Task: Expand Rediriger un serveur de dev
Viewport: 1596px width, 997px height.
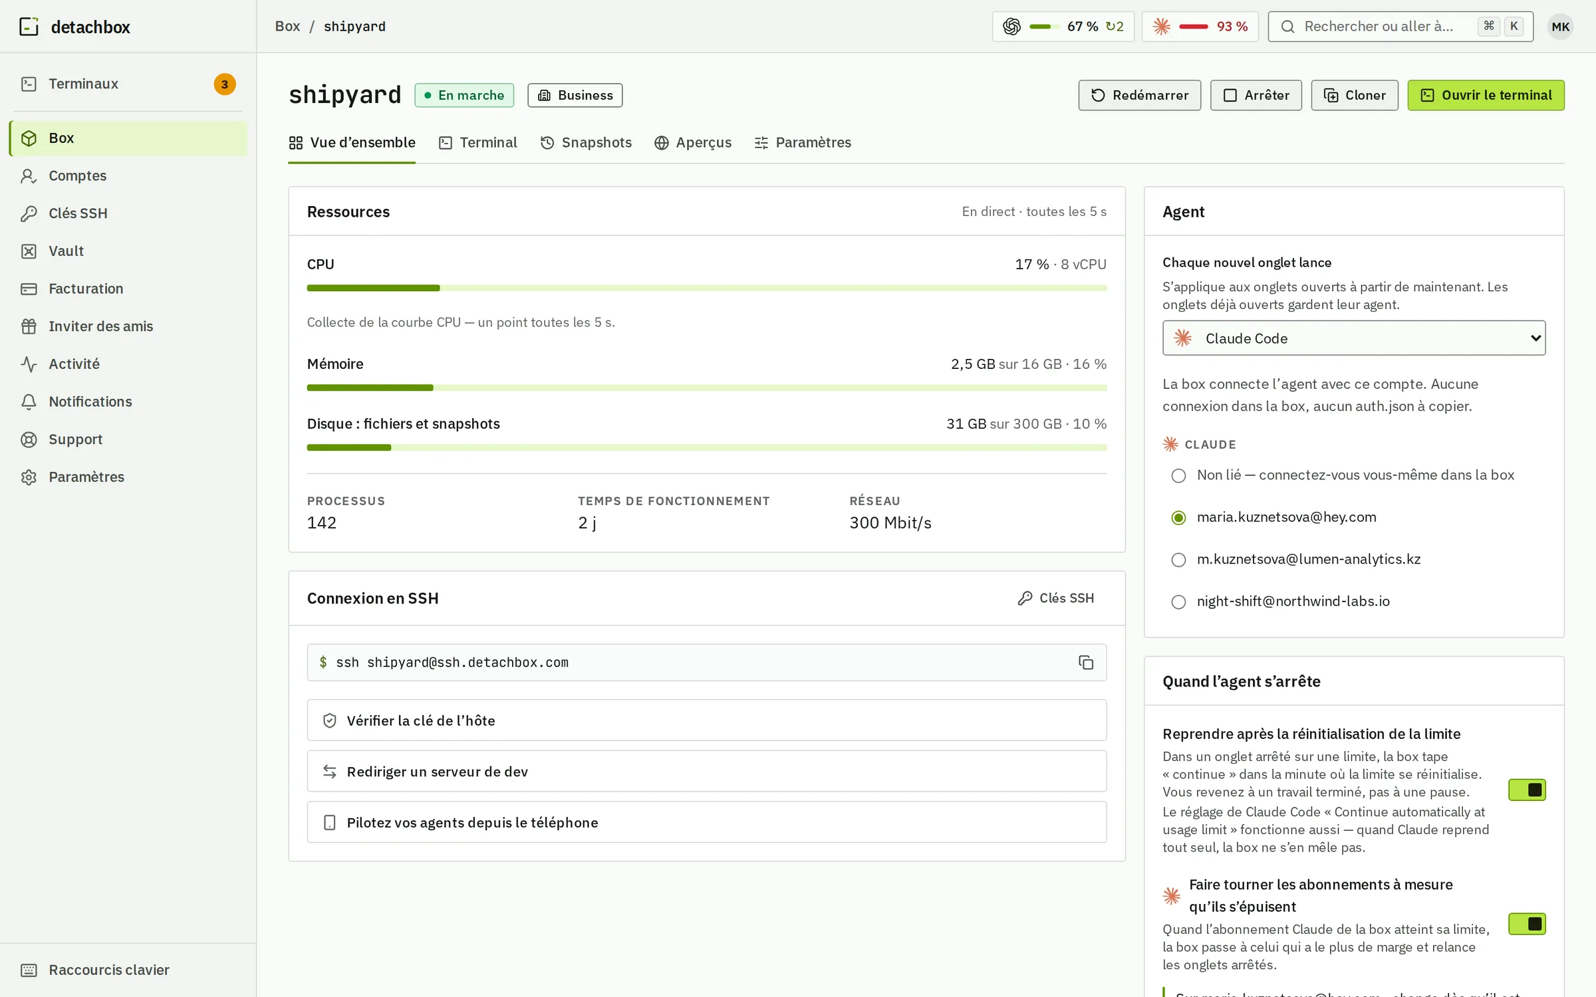Action: tap(706, 771)
